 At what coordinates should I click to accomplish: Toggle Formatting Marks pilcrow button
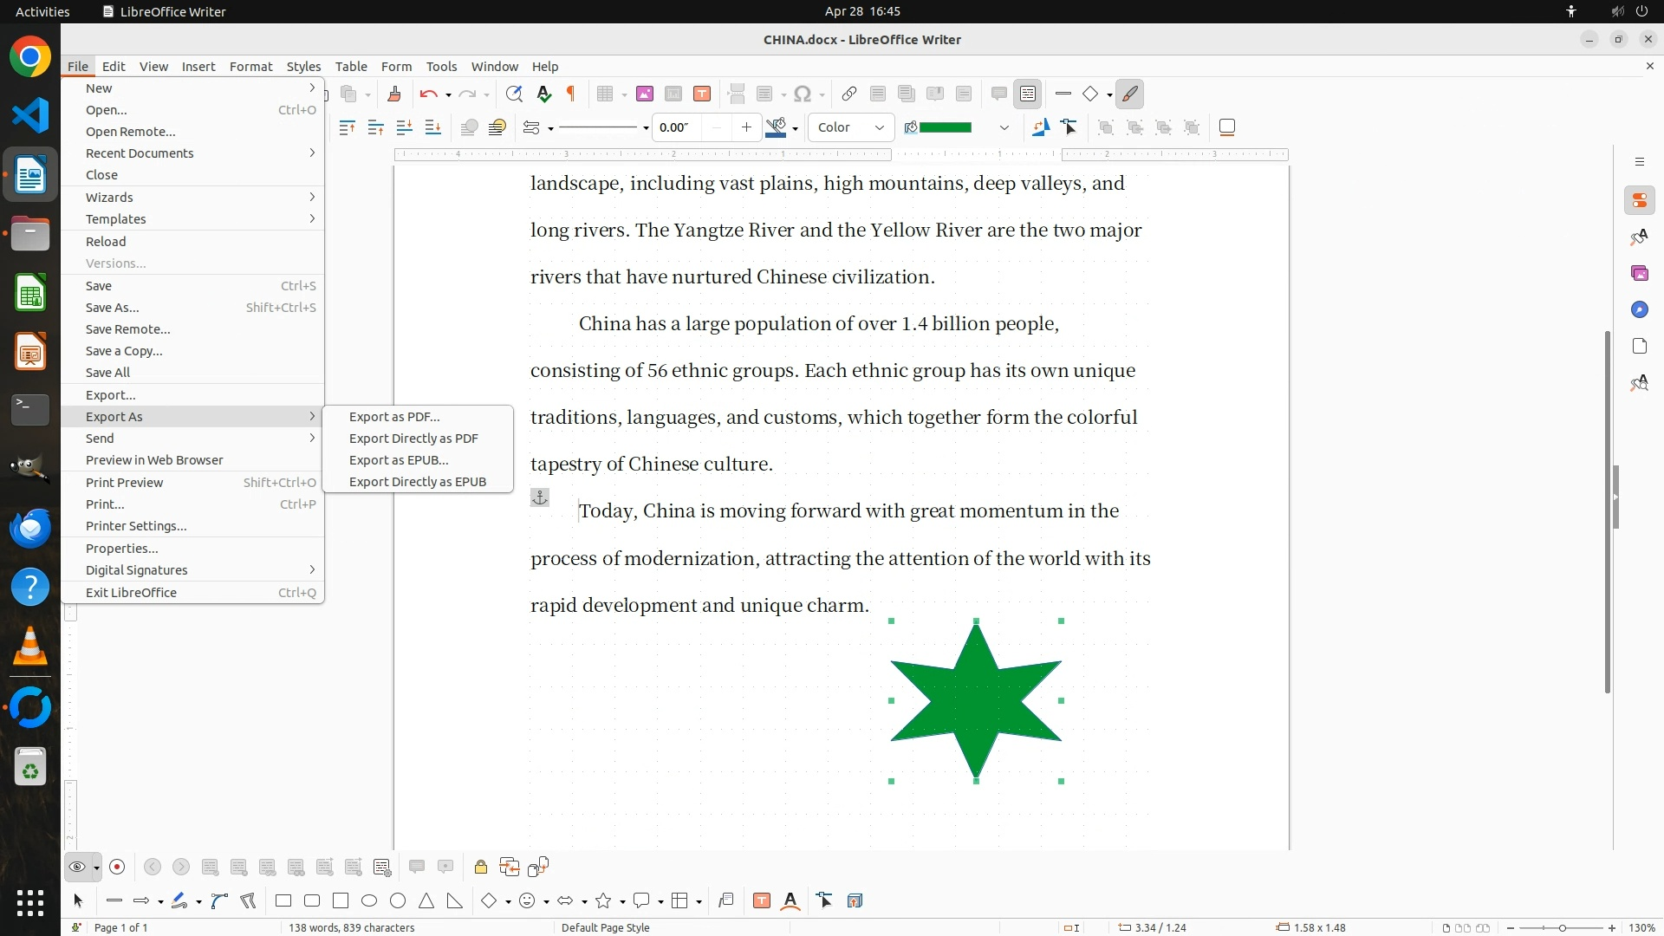click(571, 94)
